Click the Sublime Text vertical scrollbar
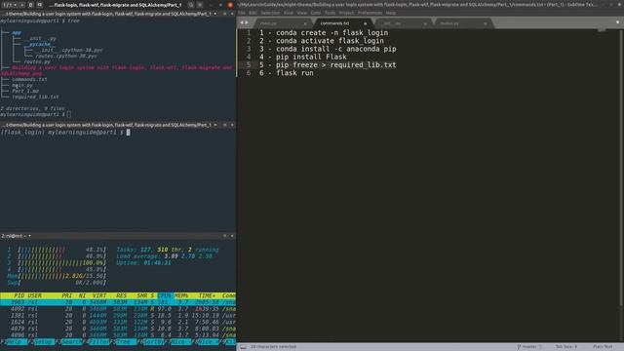Viewport: 624px width, 351px height. (x=622, y=167)
